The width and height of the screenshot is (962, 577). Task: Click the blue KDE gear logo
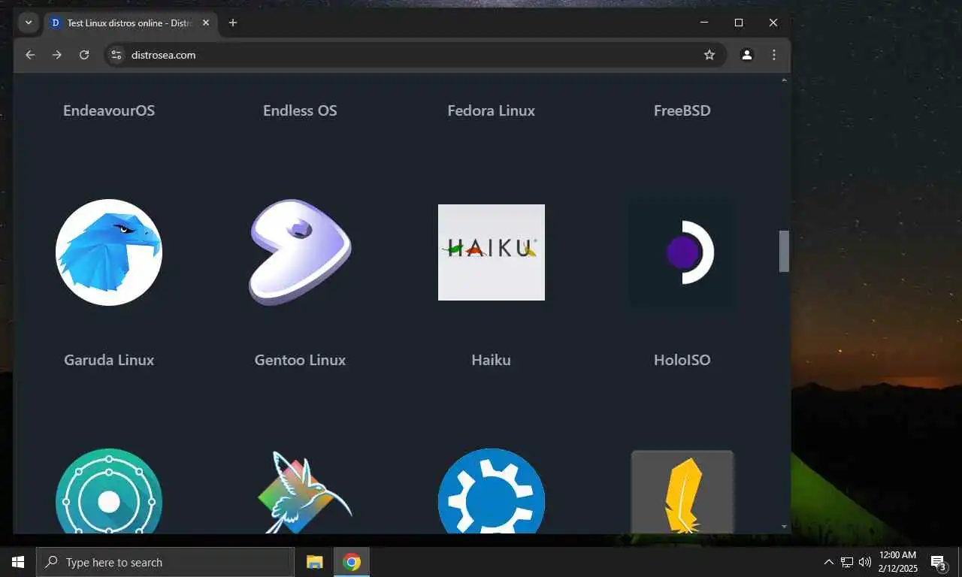click(x=492, y=491)
